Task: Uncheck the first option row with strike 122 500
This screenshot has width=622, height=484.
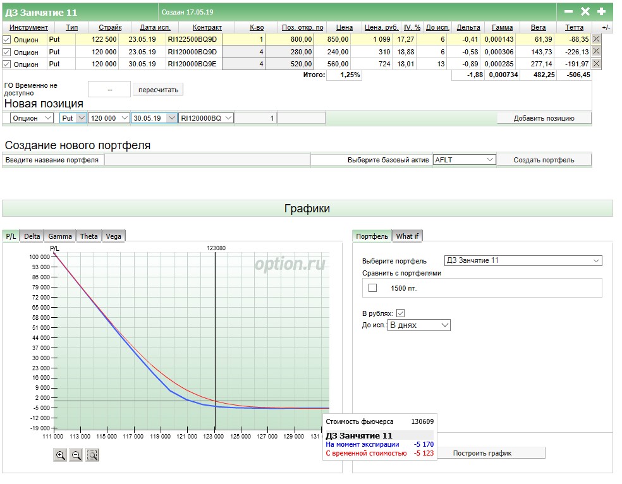Action: click(7, 39)
